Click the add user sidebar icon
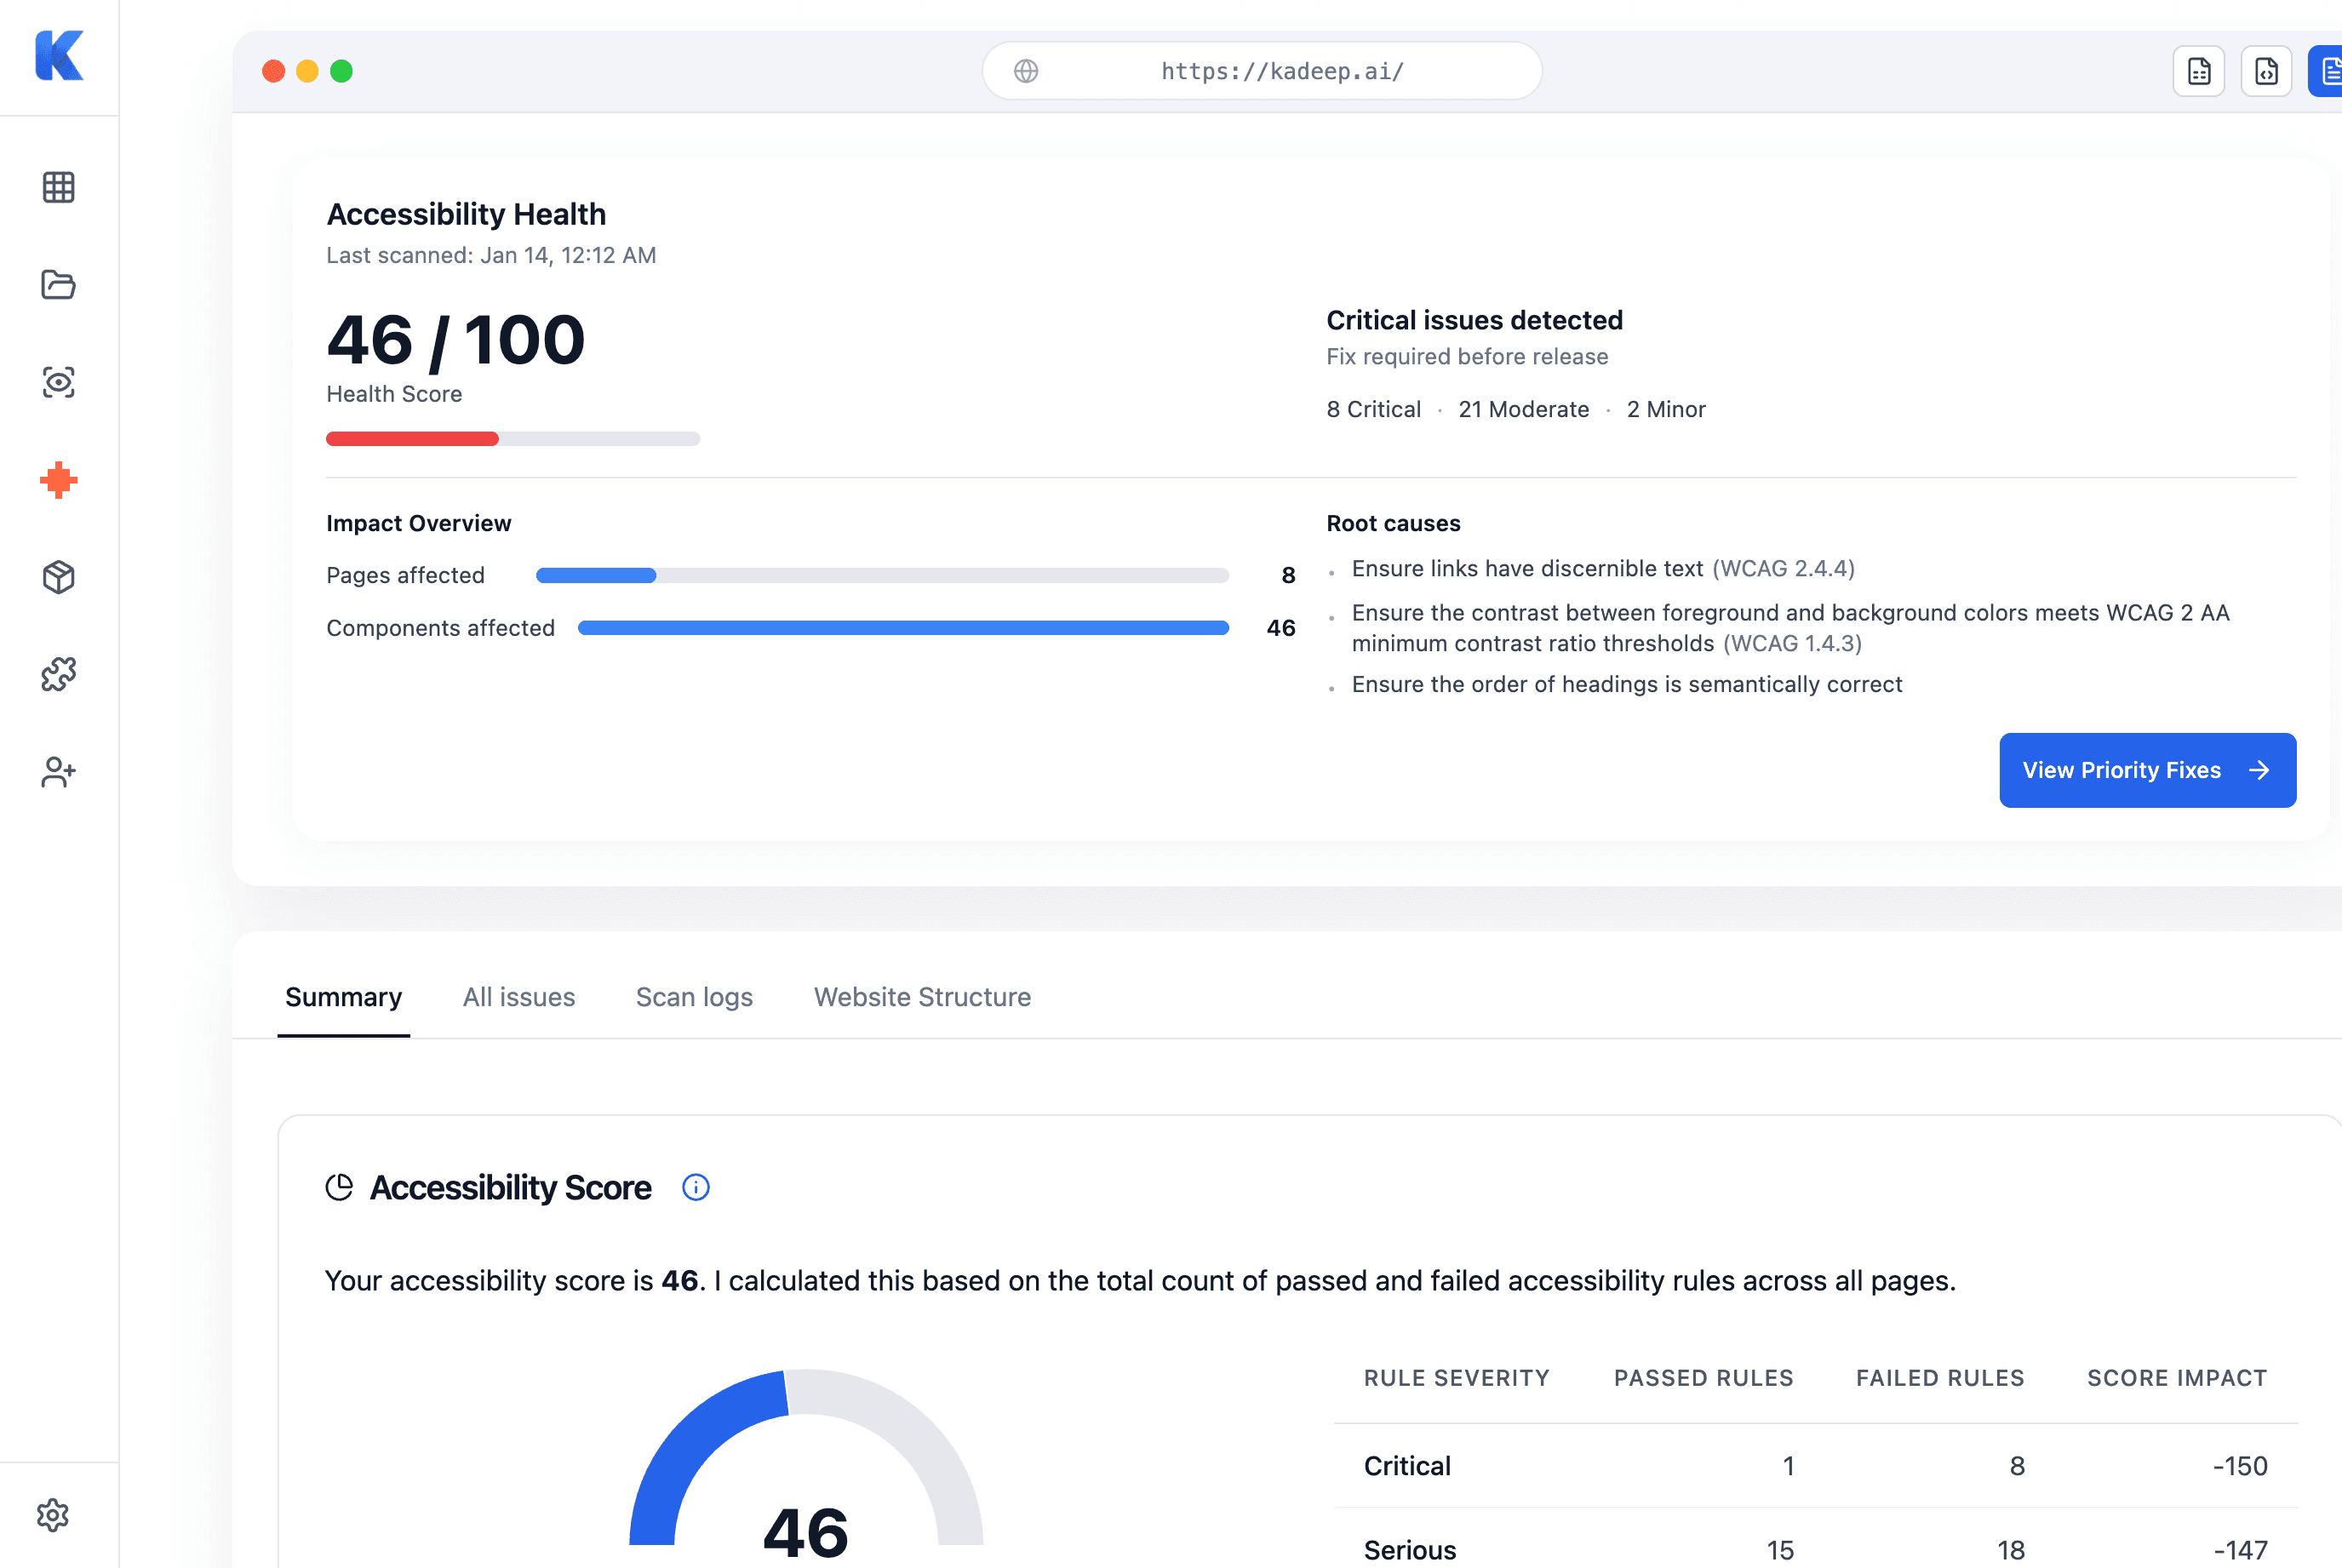 point(59,772)
